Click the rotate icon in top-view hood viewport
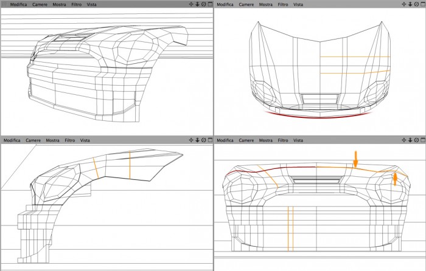 click(x=416, y=4)
